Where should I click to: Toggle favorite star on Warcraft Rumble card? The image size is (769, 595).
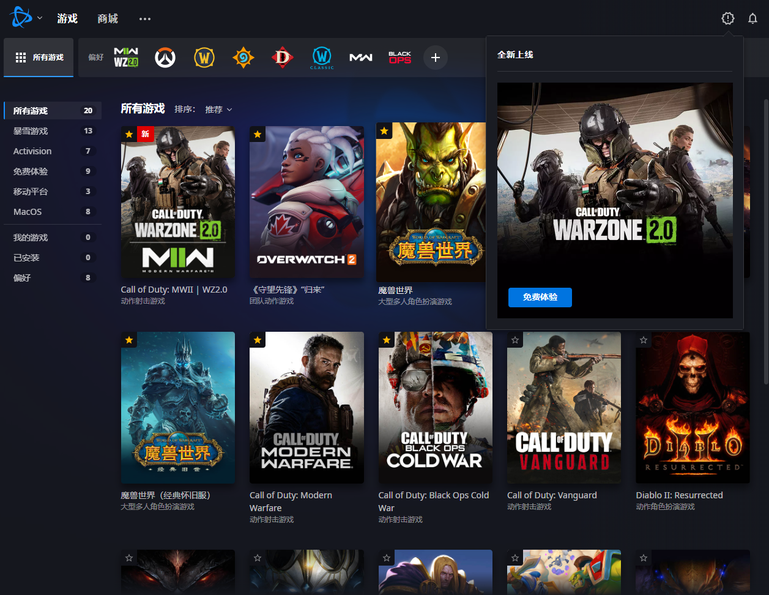pyautogui.click(x=515, y=558)
